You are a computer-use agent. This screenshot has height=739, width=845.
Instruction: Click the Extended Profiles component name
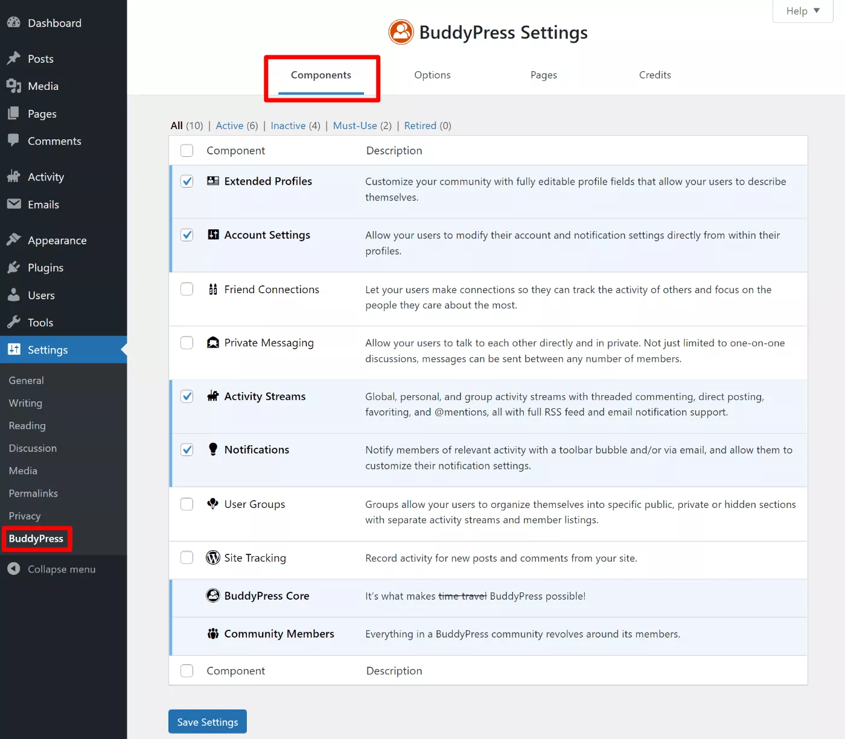pos(268,181)
